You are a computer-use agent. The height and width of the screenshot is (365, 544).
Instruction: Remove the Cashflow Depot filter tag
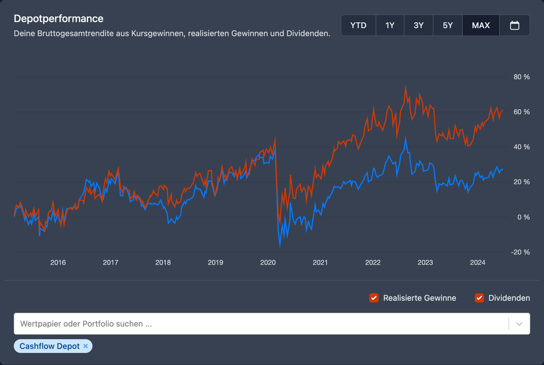85,346
